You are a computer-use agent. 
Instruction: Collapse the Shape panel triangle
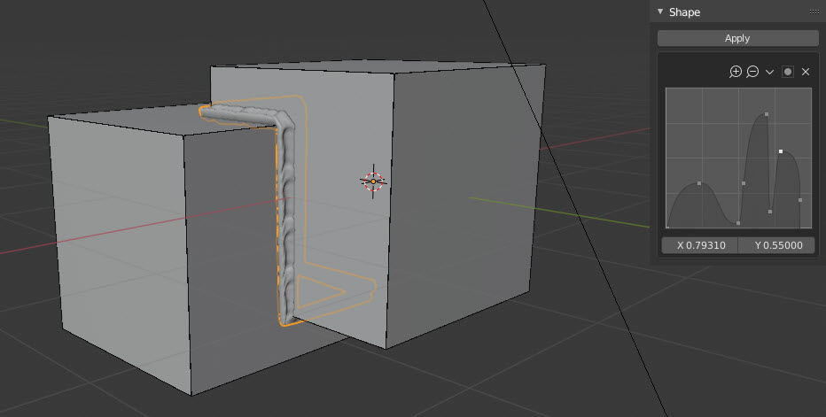pos(660,12)
